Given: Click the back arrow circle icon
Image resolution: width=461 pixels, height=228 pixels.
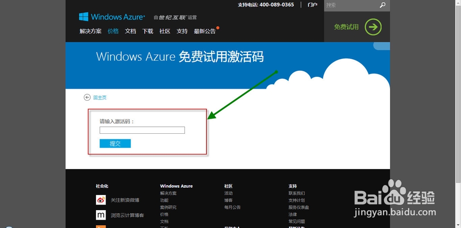Looking at the screenshot, I should (87, 97).
